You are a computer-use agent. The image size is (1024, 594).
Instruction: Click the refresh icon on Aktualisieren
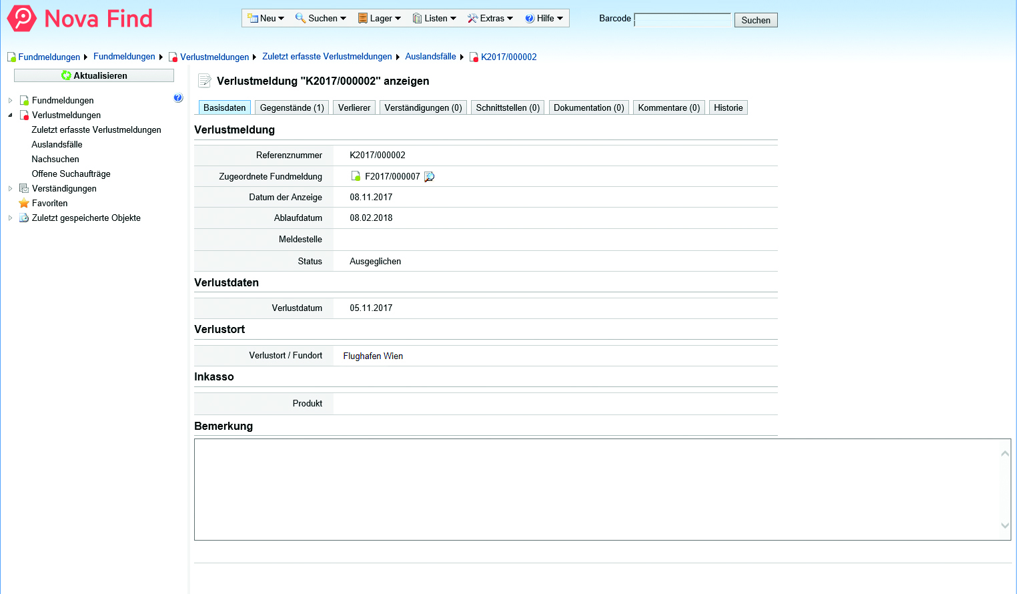66,75
